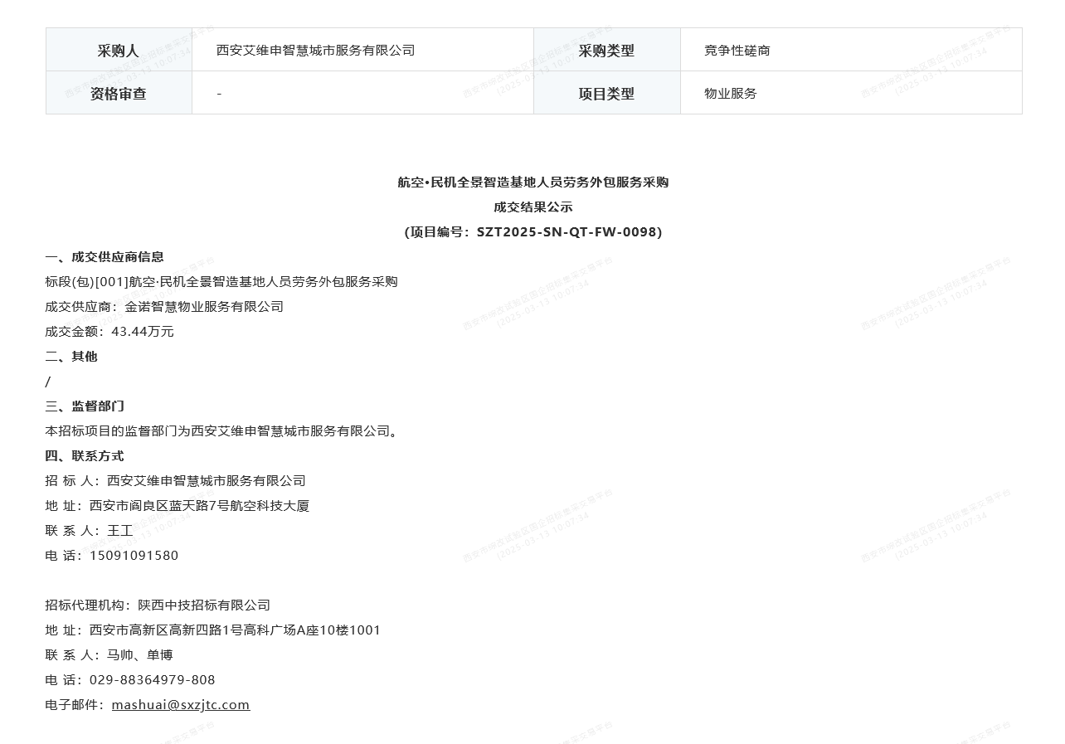The height and width of the screenshot is (744, 1065).
Task: Click the 采购类型 header cell
Action: (607, 50)
